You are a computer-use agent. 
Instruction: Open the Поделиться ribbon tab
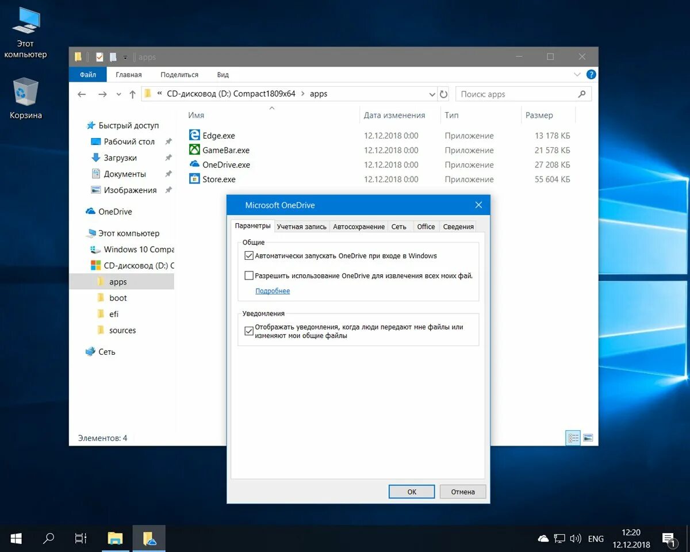coord(179,75)
